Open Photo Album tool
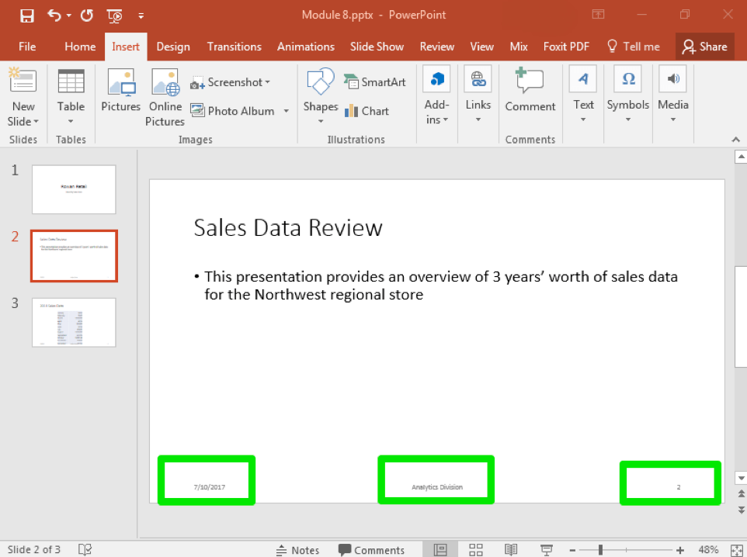The image size is (747, 557). [232, 111]
